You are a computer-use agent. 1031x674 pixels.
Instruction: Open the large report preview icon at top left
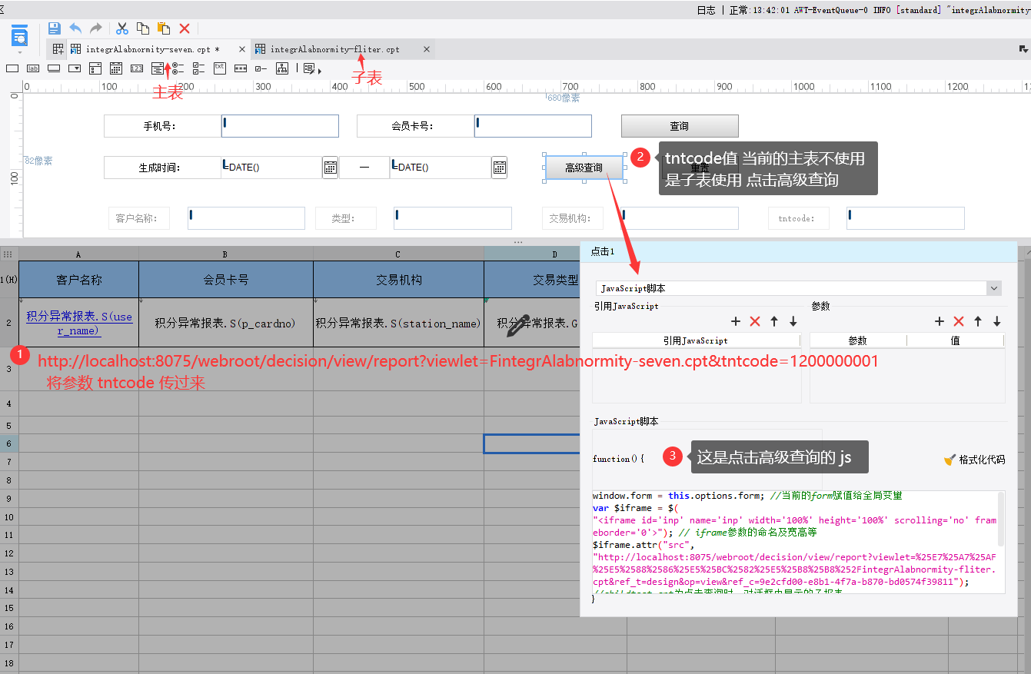pos(20,35)
